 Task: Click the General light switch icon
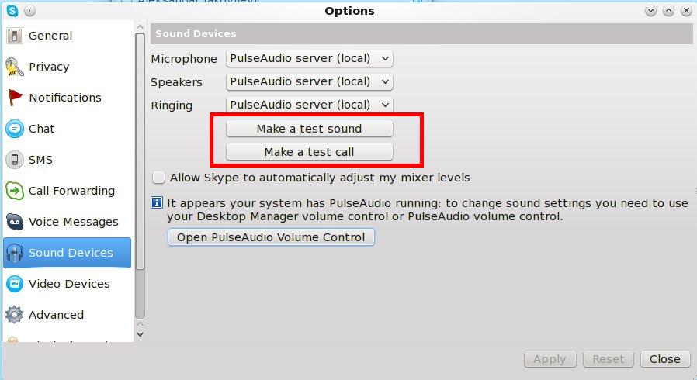[14, 36]
